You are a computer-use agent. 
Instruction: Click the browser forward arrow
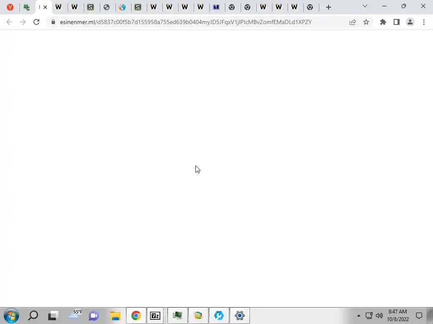[x=23, y=22]
